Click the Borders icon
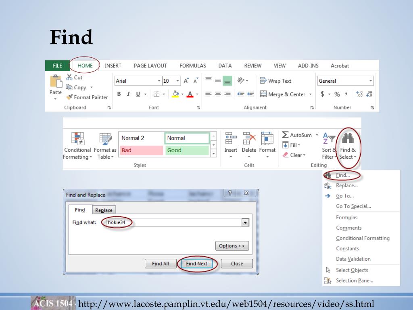The width and height of the screenshot is (413, 310). [x=156, y=94]
